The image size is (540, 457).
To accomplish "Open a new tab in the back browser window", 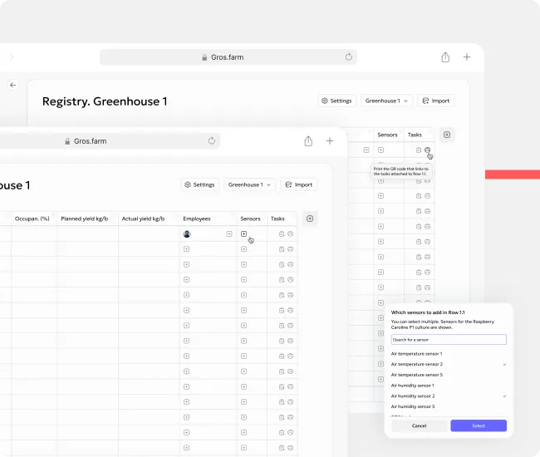I will pos(467,57).
